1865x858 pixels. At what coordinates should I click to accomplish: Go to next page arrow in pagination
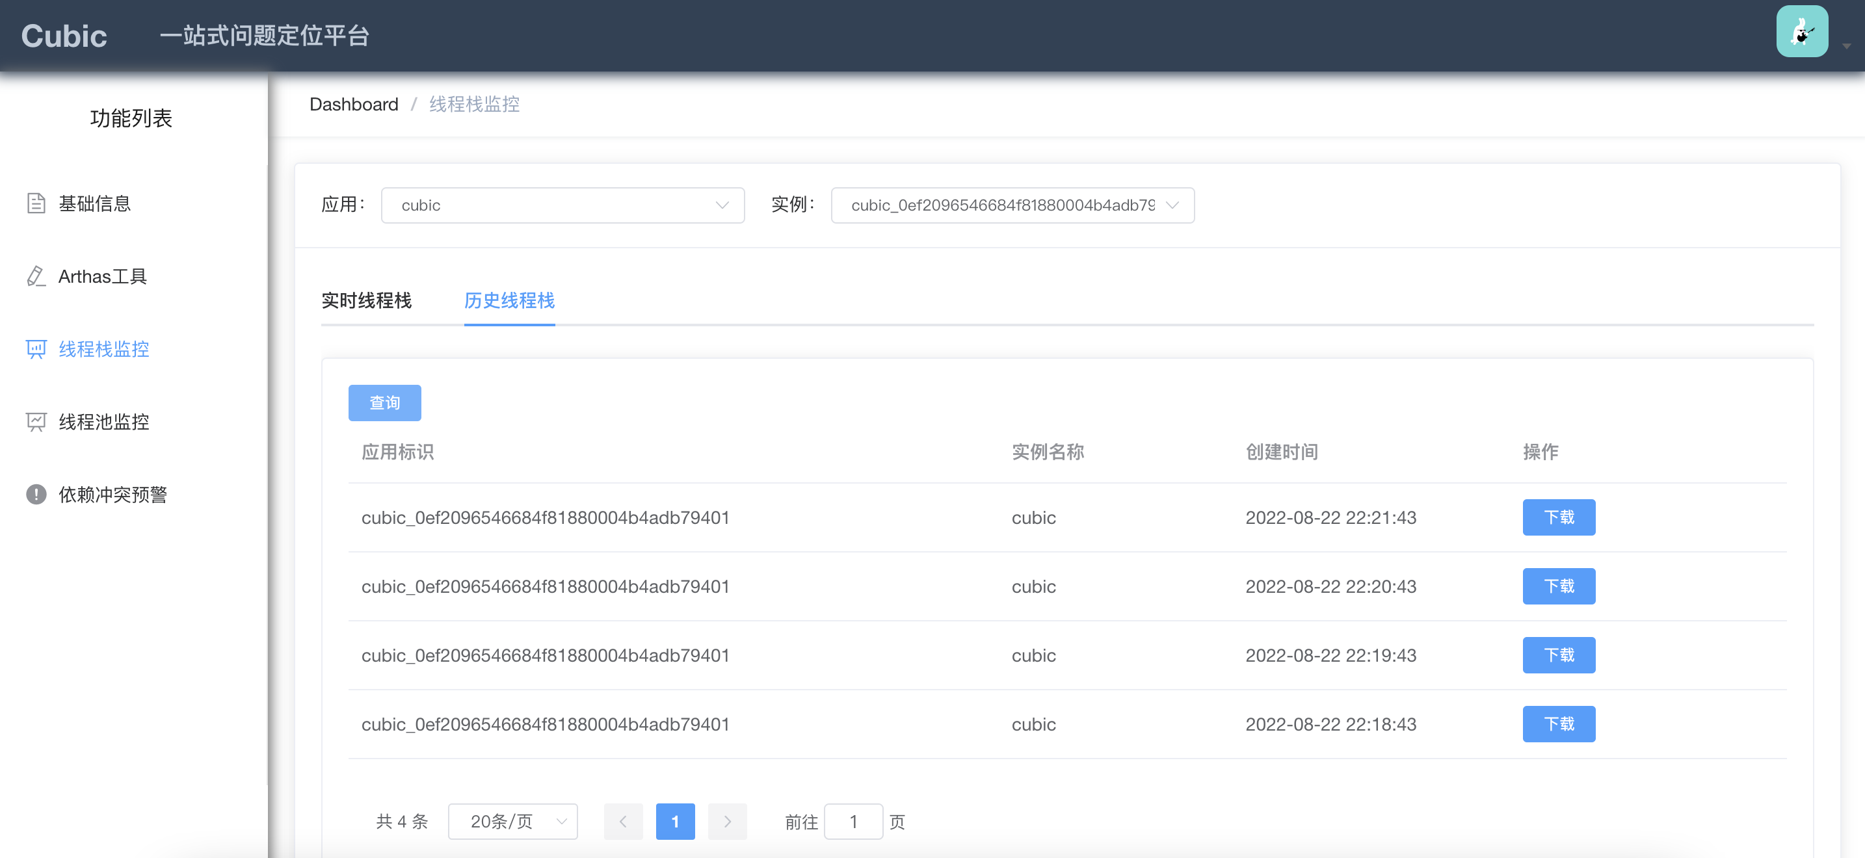[x=727, y=822]
